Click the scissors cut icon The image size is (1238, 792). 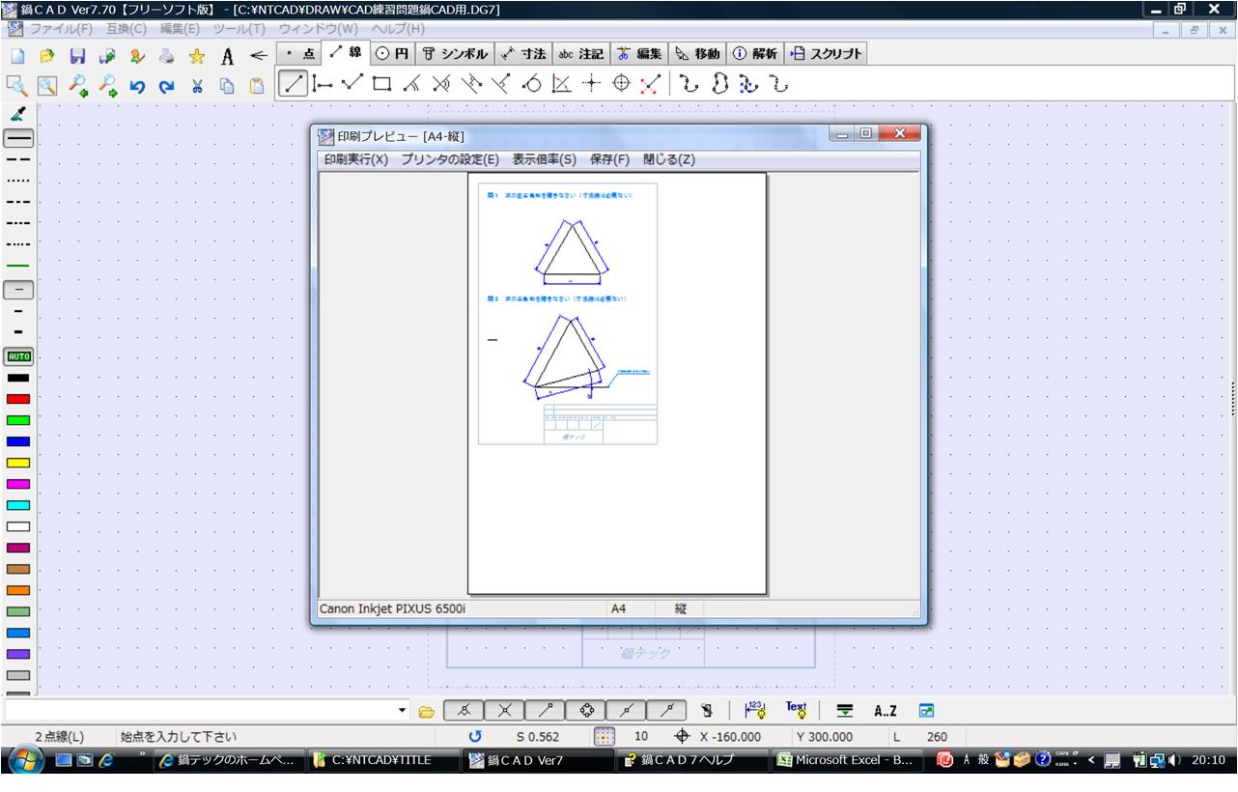pos(197,86)
